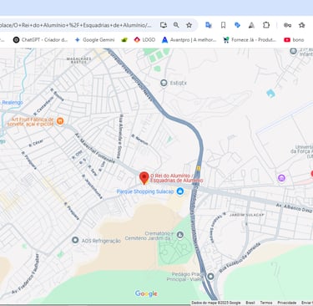Click the purple store marker near Av. Alberico Diniz

(x=281, y=178)
